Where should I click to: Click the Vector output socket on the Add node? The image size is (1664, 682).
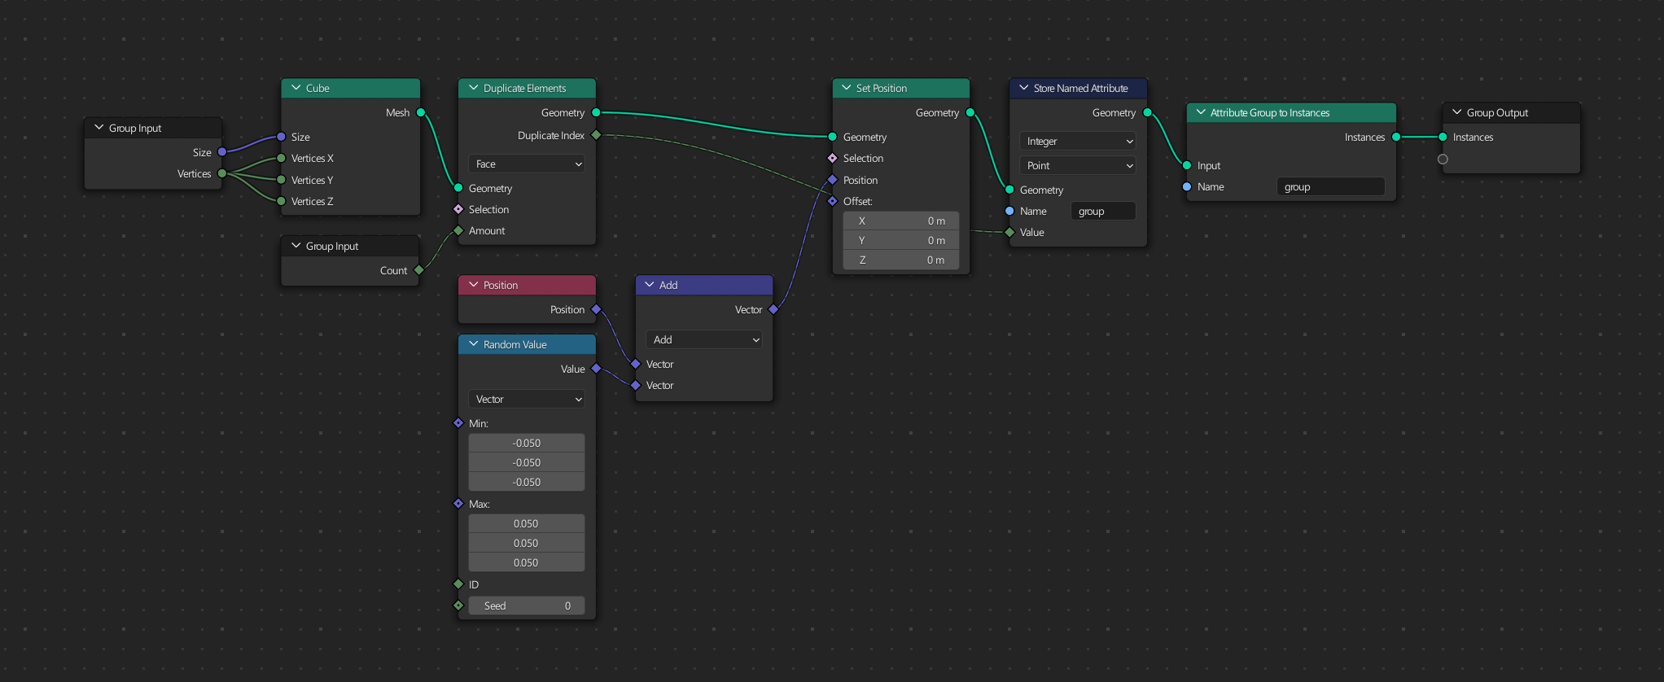773,309
